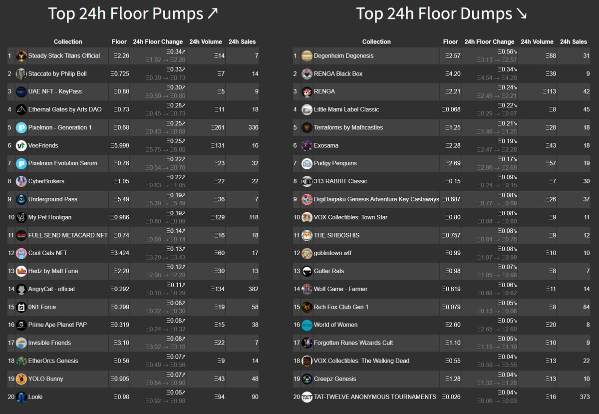Open VOX Collectibles: The Walking Dead

pos(361,362)
